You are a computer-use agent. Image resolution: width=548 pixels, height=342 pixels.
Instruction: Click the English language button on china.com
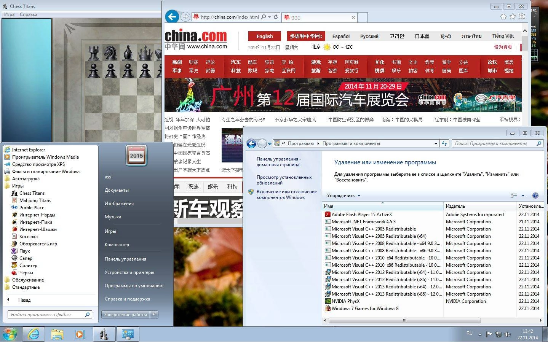click(265, 36)
